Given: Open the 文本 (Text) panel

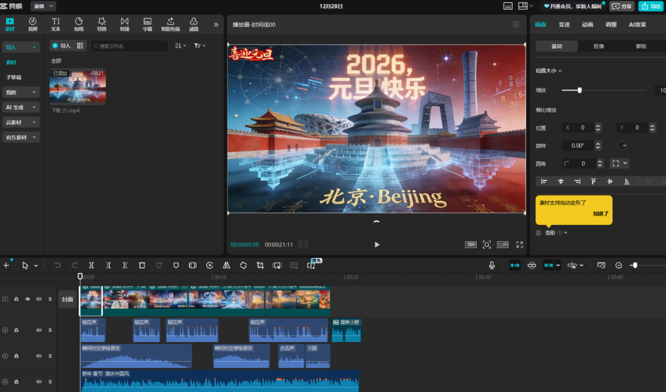Looking at the screenshot, I should 55,24.
